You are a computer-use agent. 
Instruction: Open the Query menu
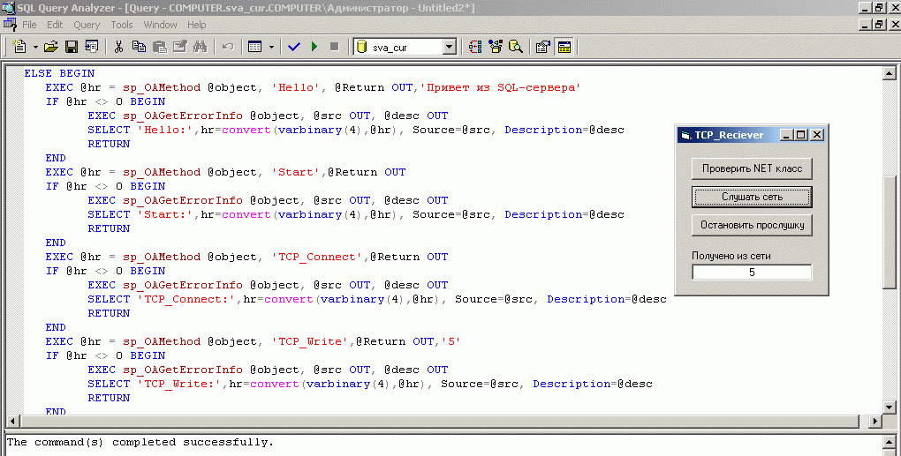point(87,25)
